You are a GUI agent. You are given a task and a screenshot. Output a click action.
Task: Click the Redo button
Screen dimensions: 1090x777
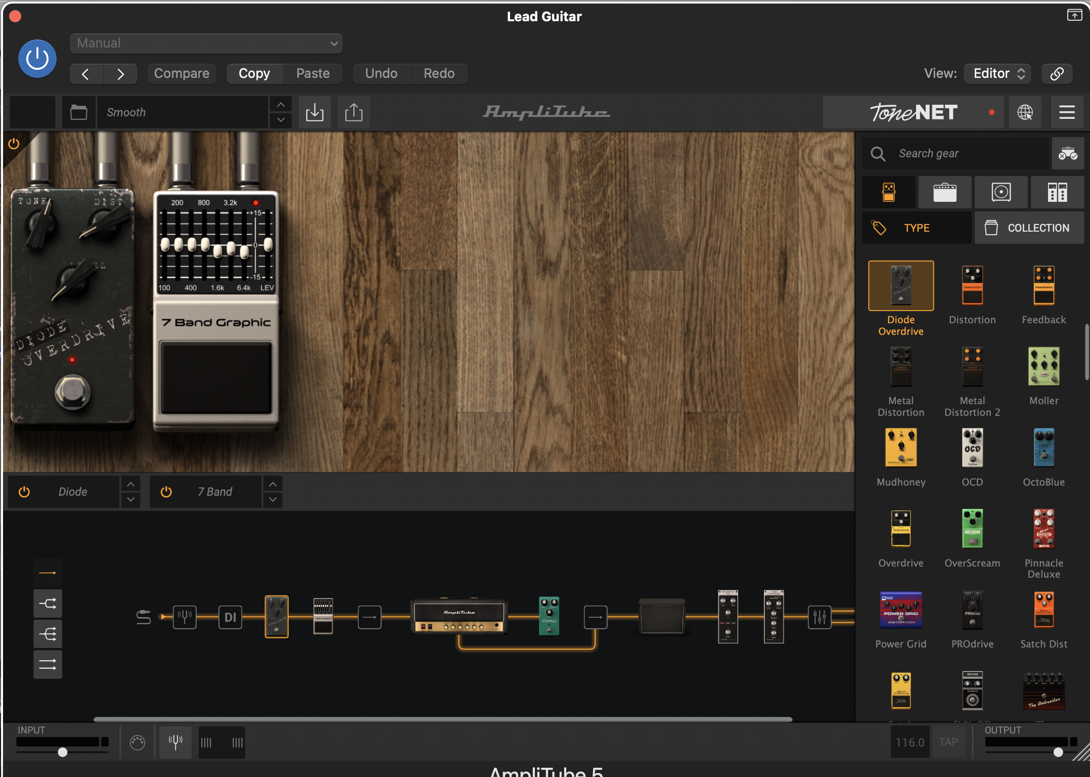point(439,74)
